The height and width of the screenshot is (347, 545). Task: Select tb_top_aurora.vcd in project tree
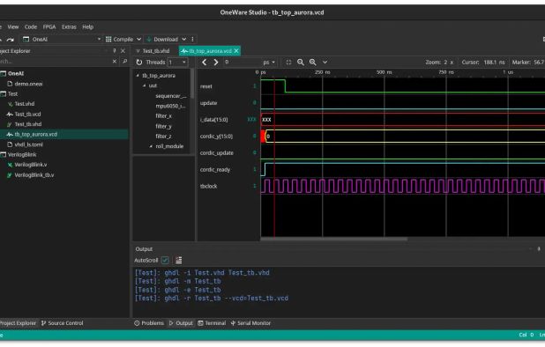36,134
